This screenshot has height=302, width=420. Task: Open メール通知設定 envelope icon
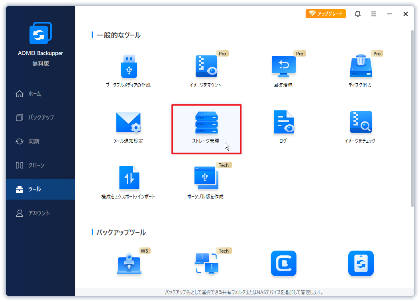[129, 122]
